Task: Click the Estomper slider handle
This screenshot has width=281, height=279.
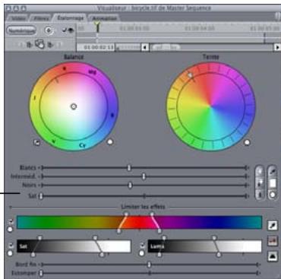Action: coord(41,273)
